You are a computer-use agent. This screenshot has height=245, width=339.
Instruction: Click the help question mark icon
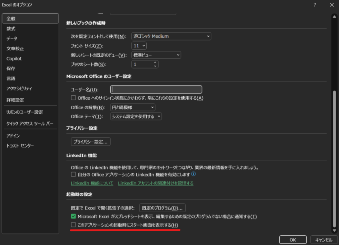coord(315,5)
